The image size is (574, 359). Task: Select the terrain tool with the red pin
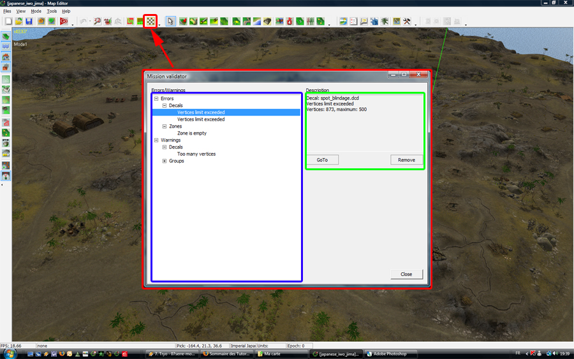tap(183, 21)
